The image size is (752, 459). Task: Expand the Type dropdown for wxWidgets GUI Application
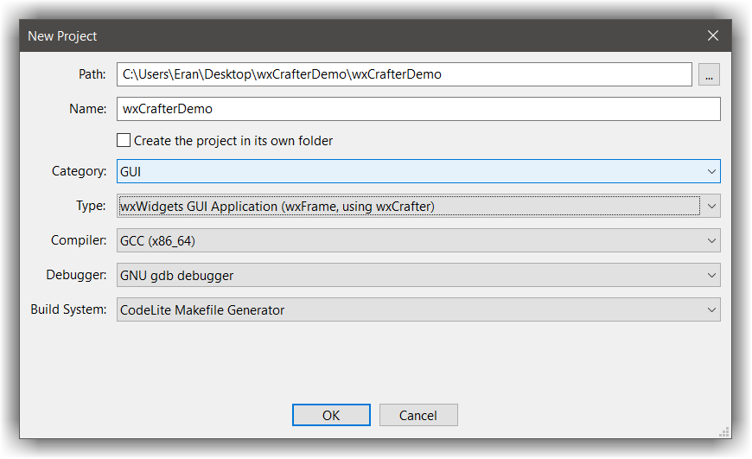pyautogui.click(x=418, y=206)
